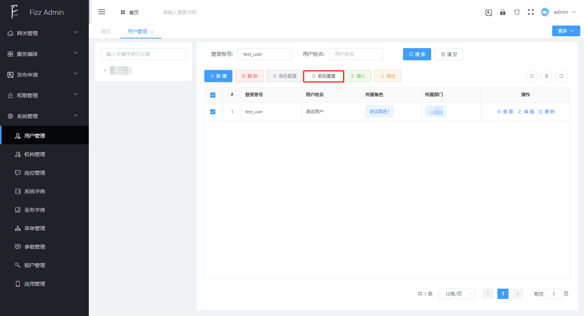Open 用户管理 in the sidebar

[x=44, y=135]
